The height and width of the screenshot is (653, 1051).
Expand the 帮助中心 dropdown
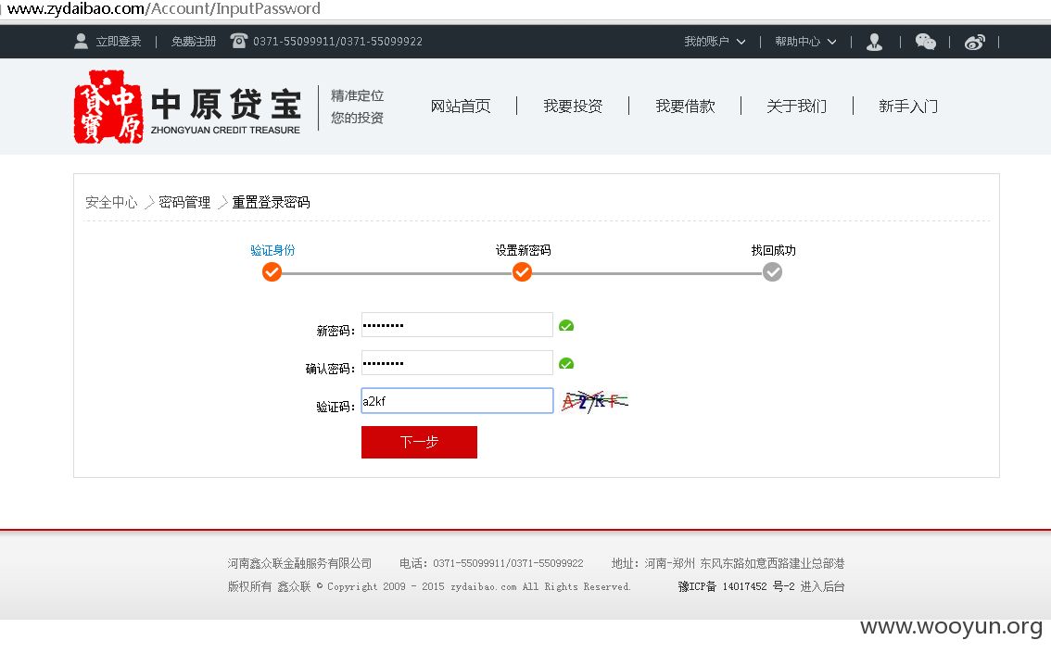pos(805,42)
